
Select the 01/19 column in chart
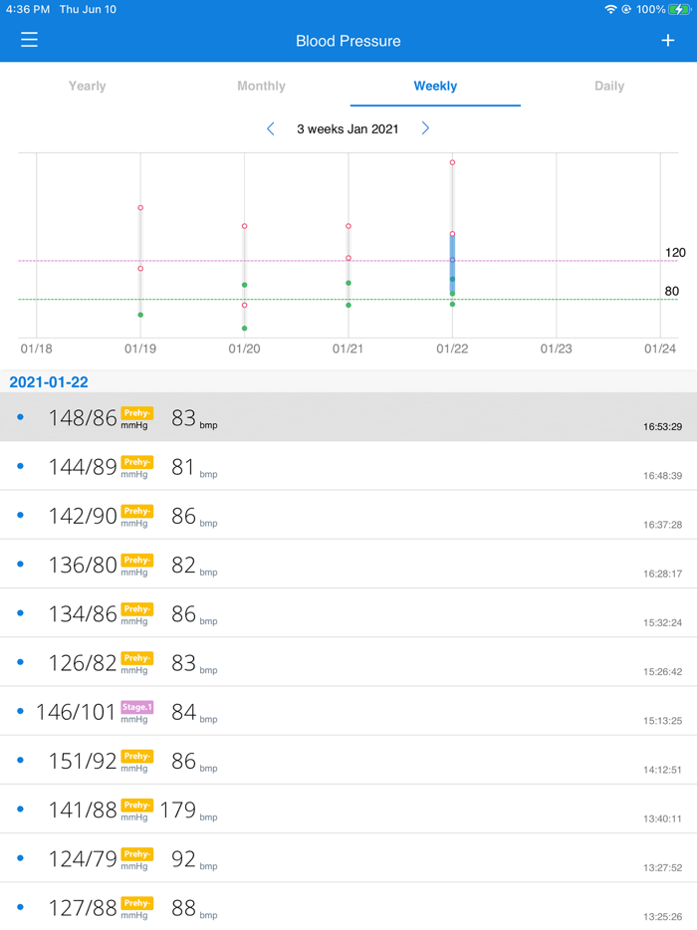pyautogui.click(x=140, y=261)
